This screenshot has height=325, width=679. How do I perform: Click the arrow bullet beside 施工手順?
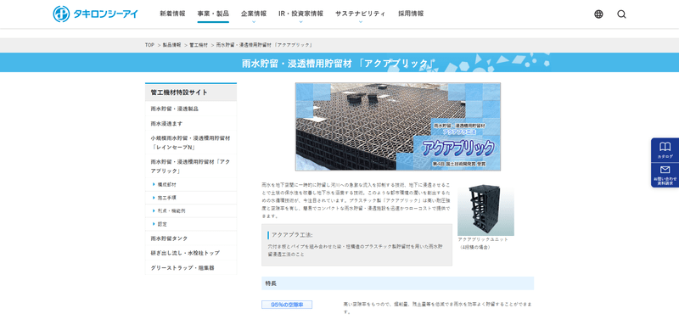coord(154,198)
